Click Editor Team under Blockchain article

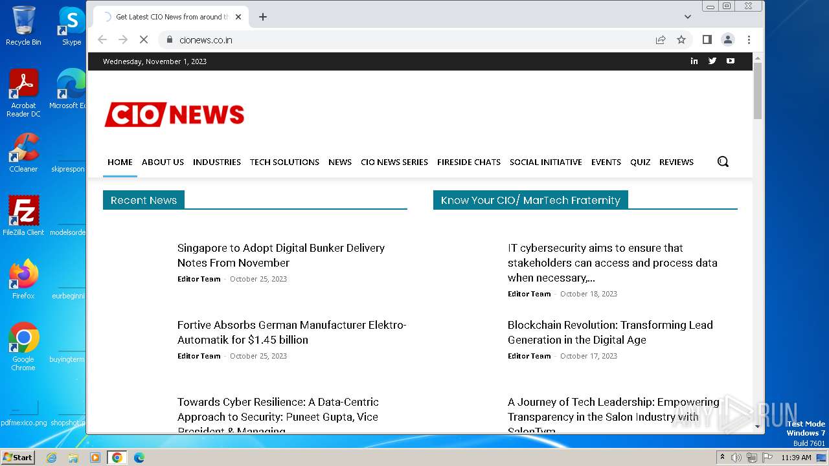[529, 356]
